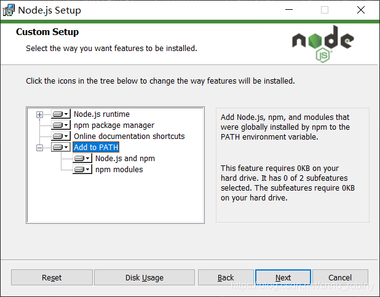Open the Node.js and npm subfeature dropdown
Image resolution: width=380 pixels, height=297 pixels.
coord(82,158)
